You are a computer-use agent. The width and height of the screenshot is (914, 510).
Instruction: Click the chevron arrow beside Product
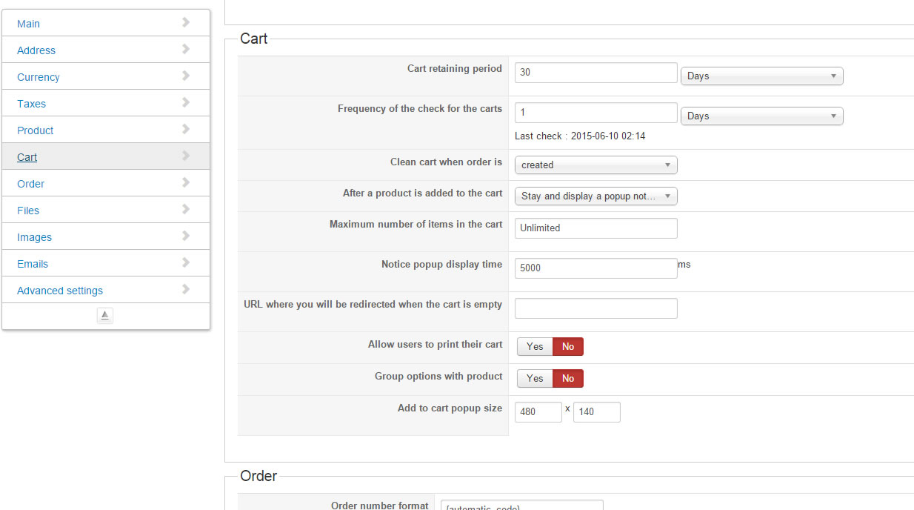point(186,130)
